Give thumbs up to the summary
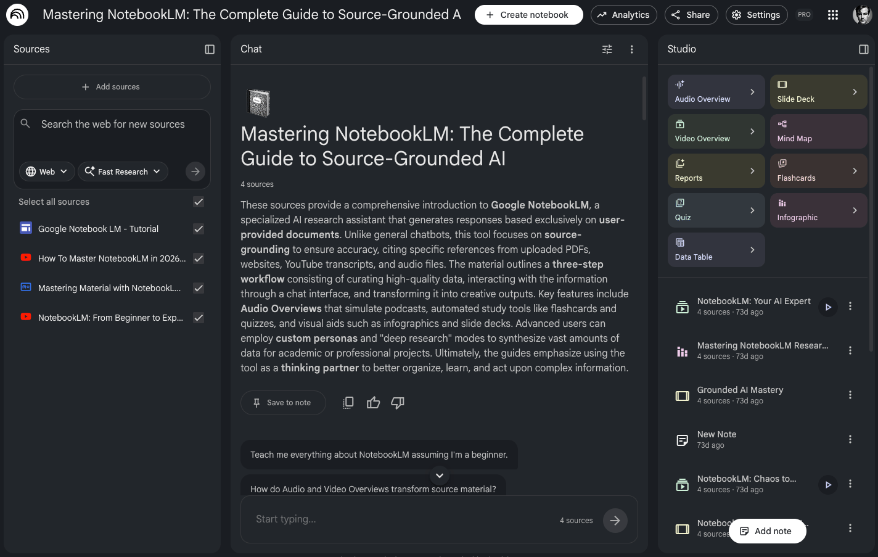 pyautogui.click(x=373, y=403)
